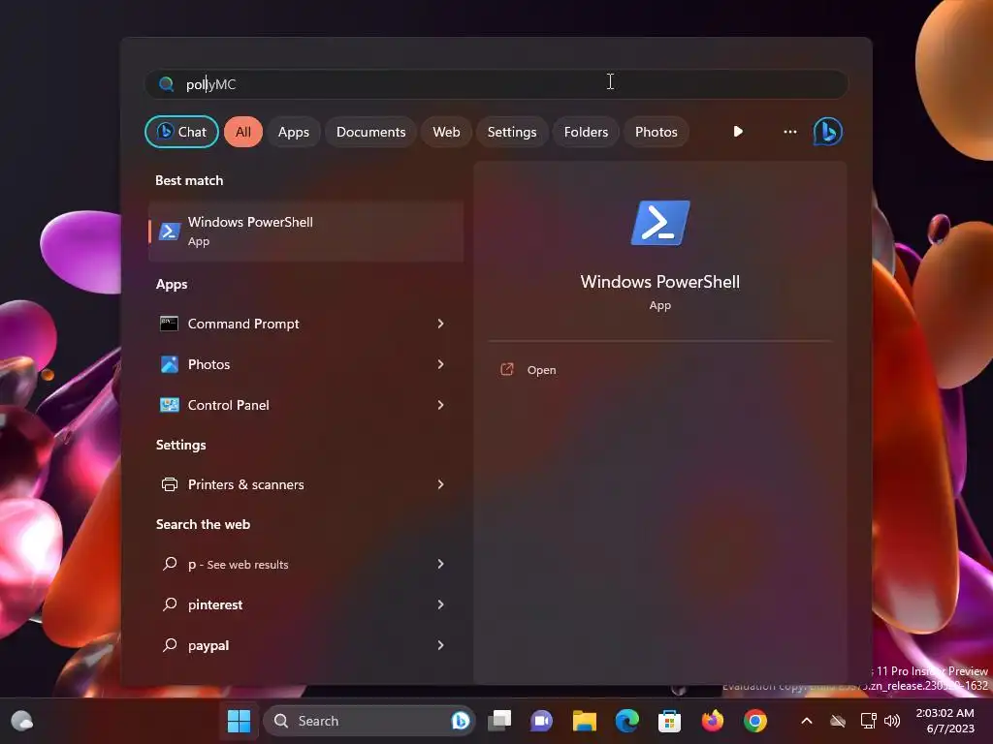Expand Photos result chevron
This screenshot has height=744, width=993.
click(x=441, y=364)
